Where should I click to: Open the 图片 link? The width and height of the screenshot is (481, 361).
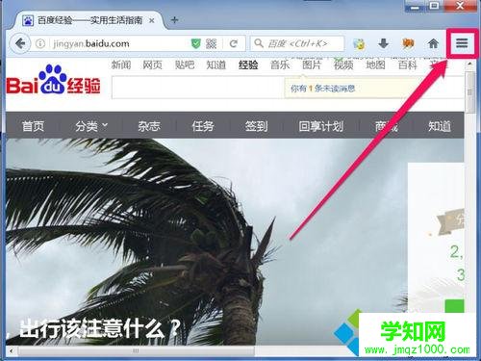click(312, 64)
